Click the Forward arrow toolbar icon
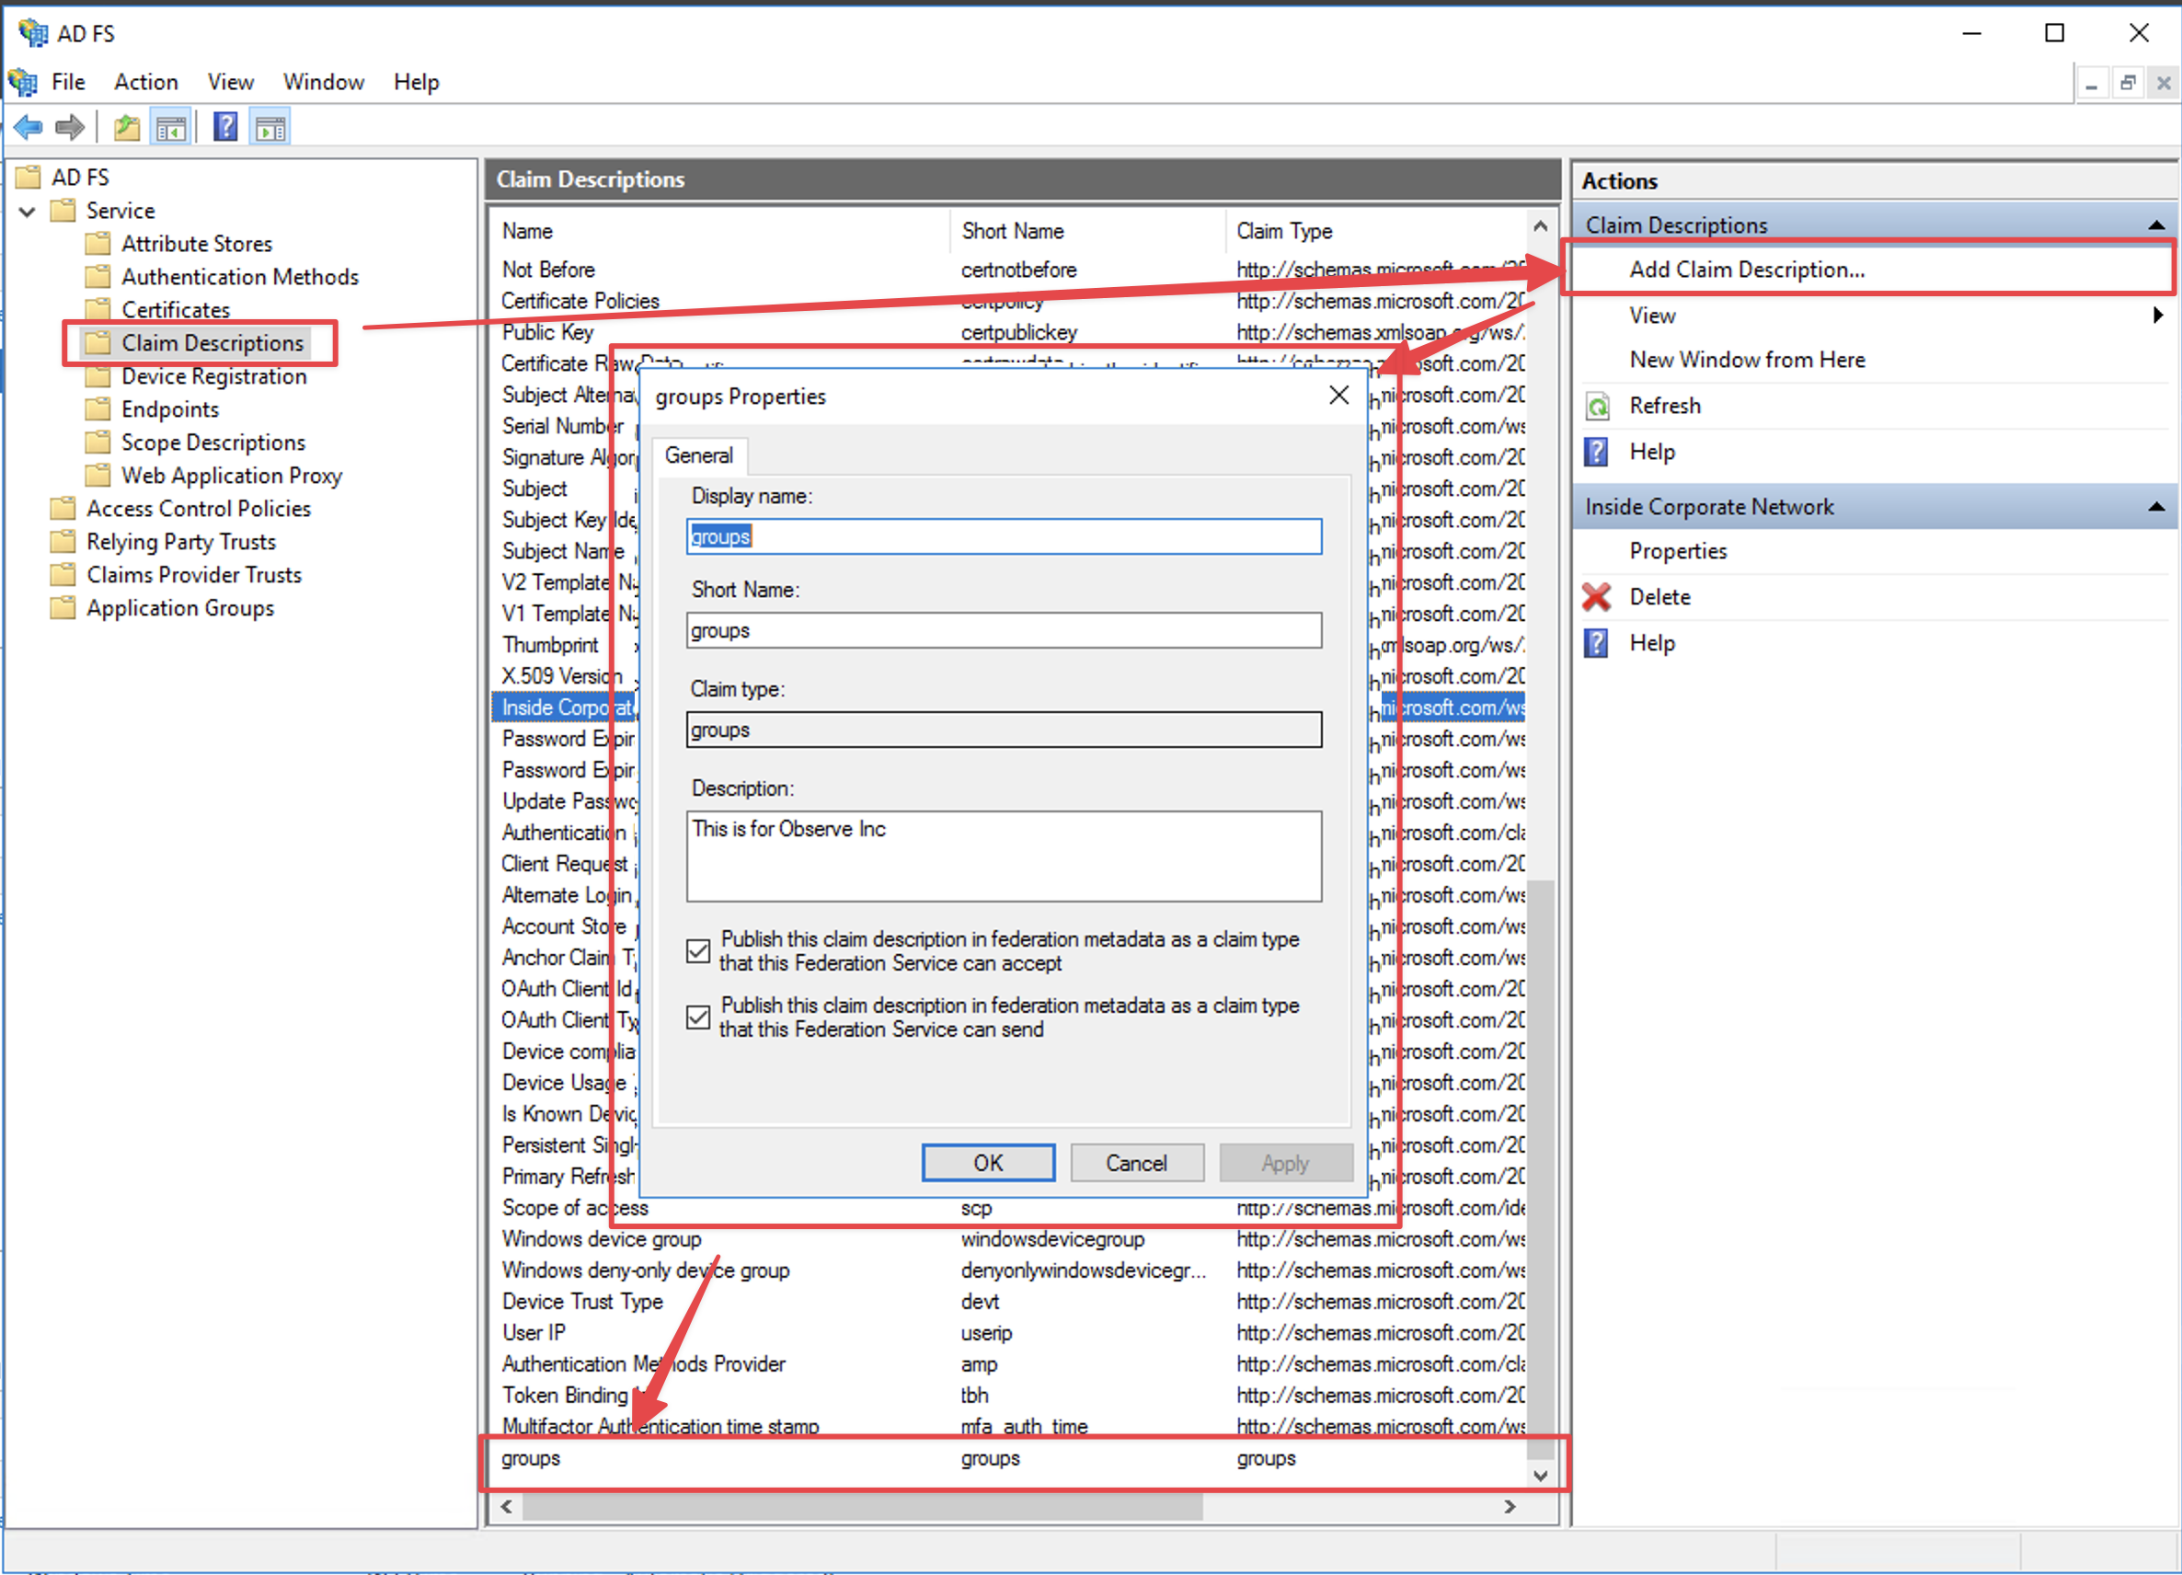The height and width of the screenshot is (1575, 2182). pos(70,127)
